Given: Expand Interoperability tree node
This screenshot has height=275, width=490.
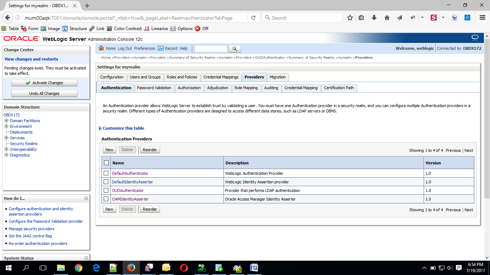Looking at the screenshot, I should pyautogui.click(x=6, y=149).
